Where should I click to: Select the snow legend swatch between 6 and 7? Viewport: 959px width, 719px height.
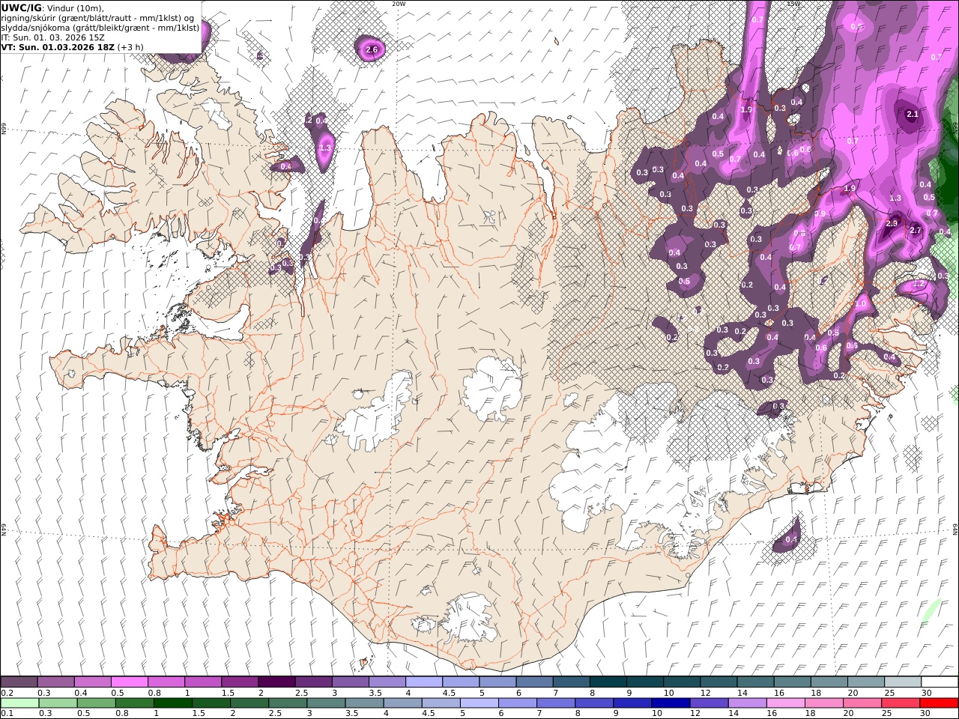coord(534,682)
